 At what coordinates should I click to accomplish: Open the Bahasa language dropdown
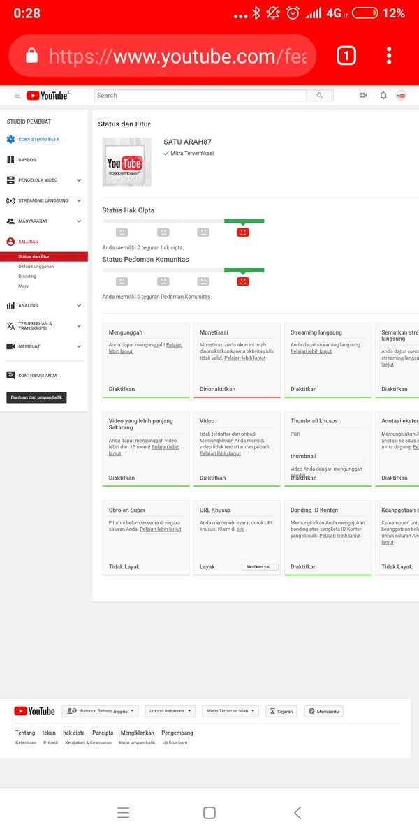[101, 711]
